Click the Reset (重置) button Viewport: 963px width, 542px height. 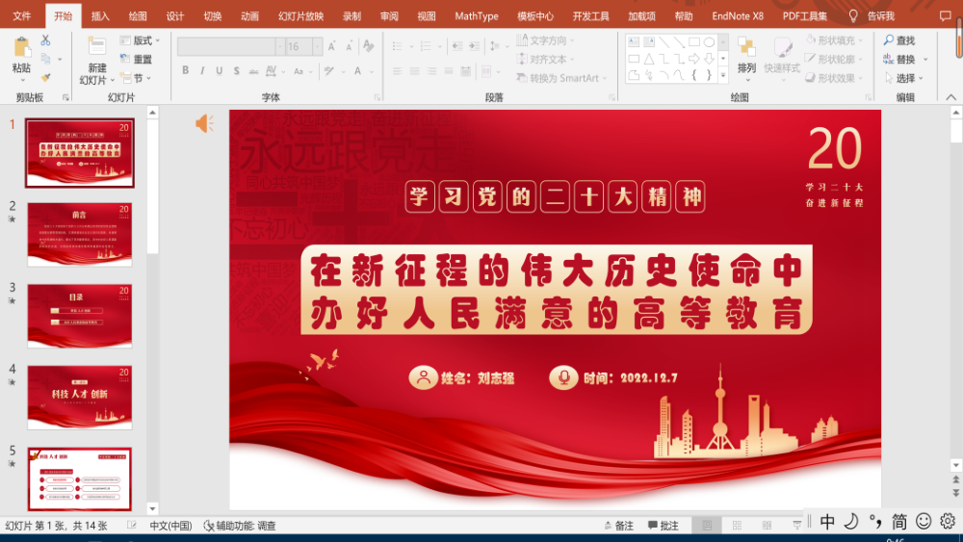coord(136,60)
